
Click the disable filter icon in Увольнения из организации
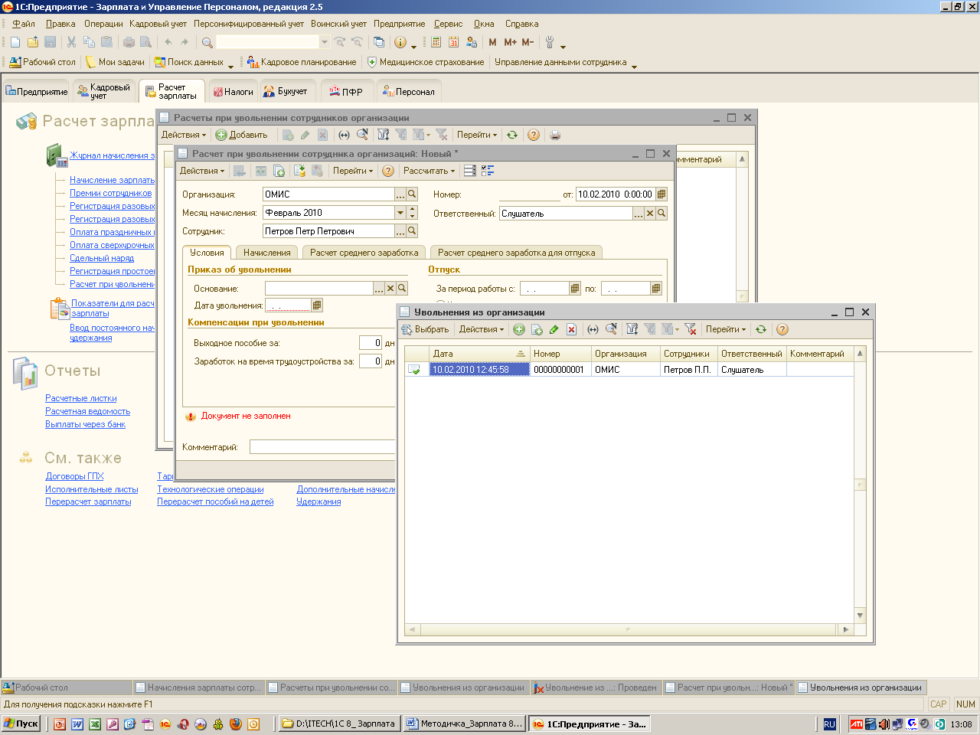(691, 329)
